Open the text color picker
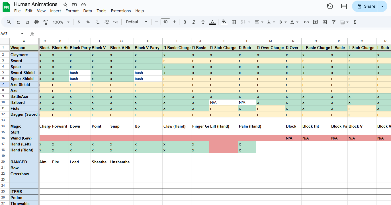Image resolution: width=391 pixels, height=205 pixels. [x=212, y=22]
